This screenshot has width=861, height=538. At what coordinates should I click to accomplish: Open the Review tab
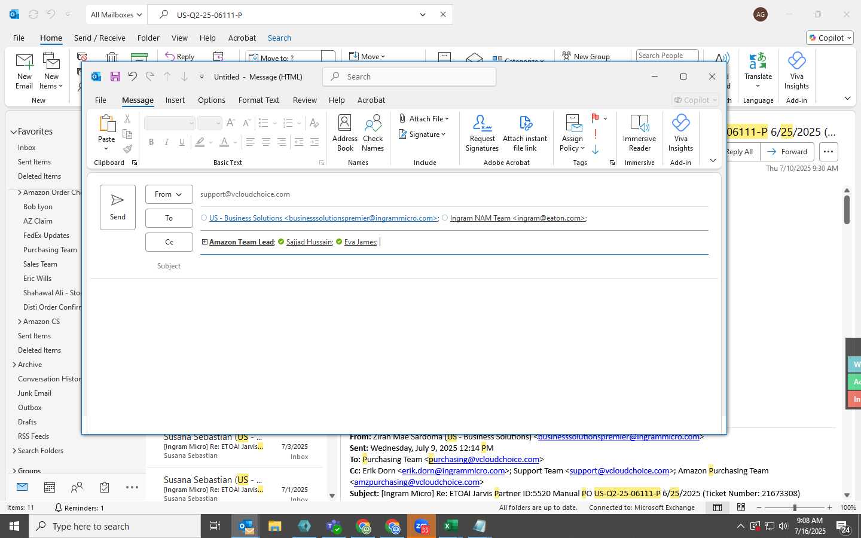click(x=305, y=100)
